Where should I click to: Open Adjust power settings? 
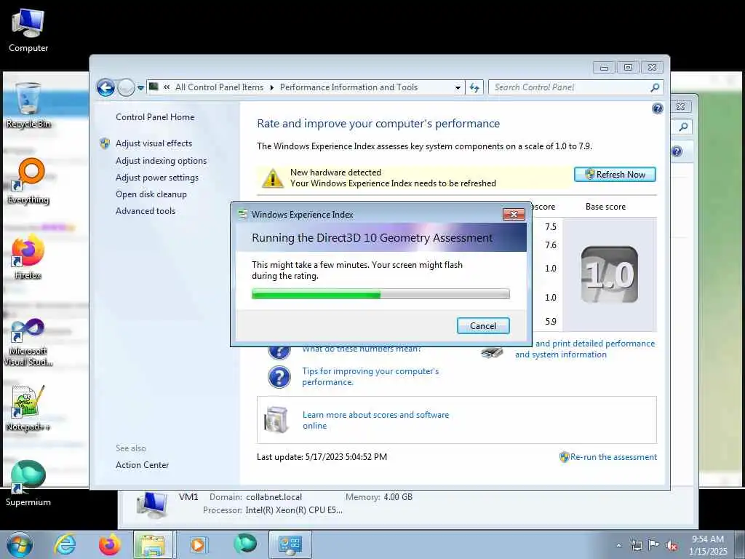(157, 178)
